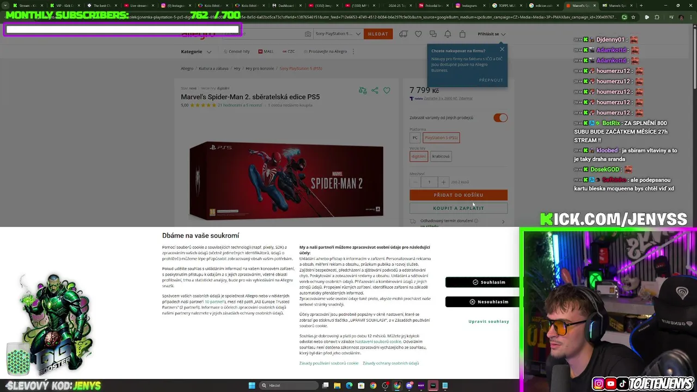
Task: Open Discord icon on taskbar
Action: point(409,385)
